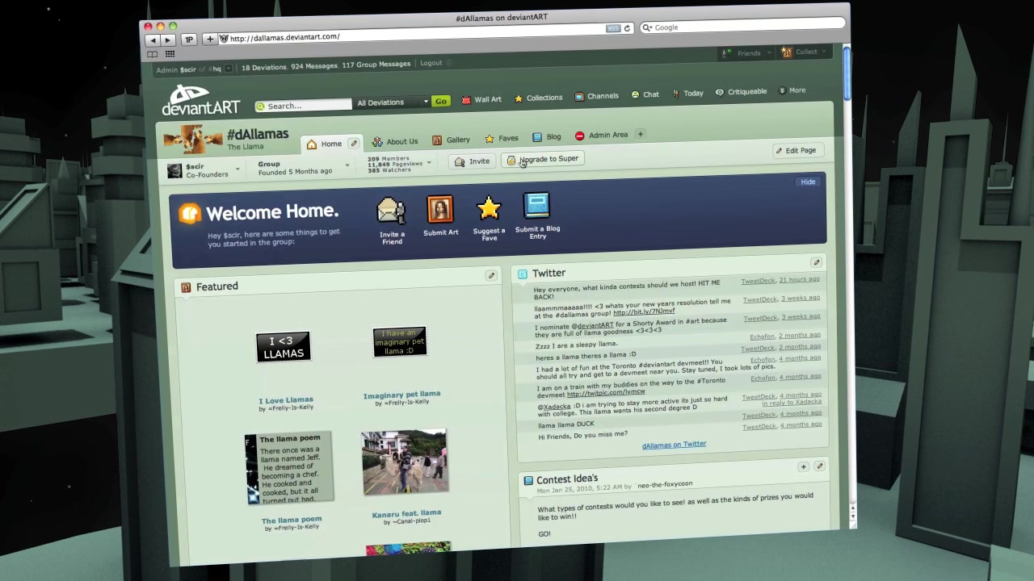Viewport: 1034px width, 581px height.
Task: Click the Wall Art icon
Action: [x=466, y=99]
